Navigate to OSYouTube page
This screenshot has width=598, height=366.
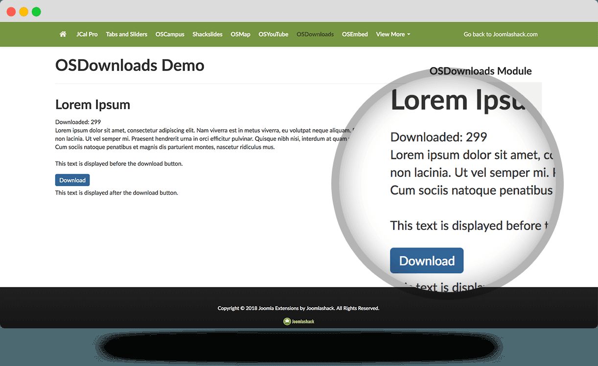(x=274, y=34)
